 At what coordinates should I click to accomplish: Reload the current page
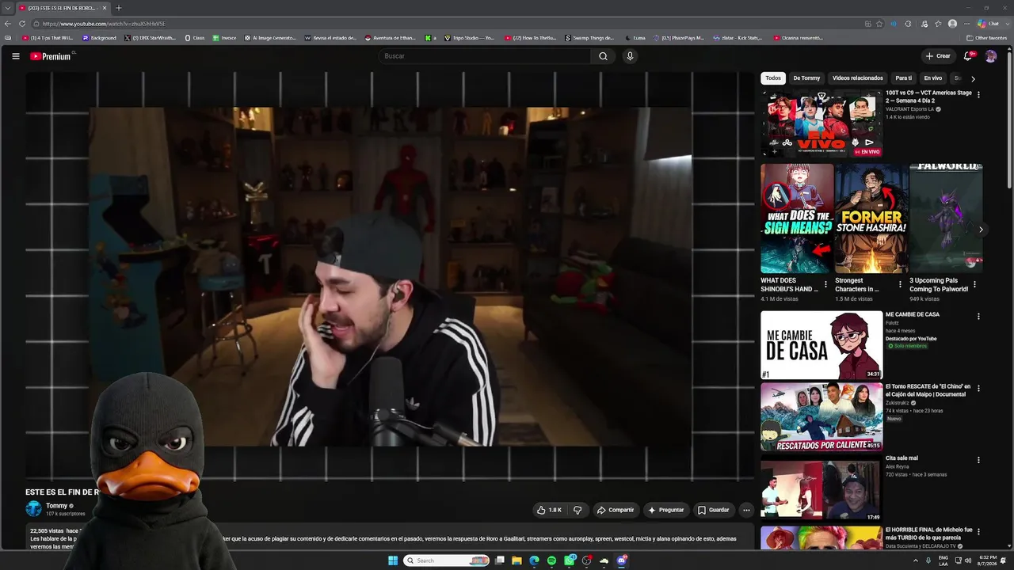click(22, 24)
